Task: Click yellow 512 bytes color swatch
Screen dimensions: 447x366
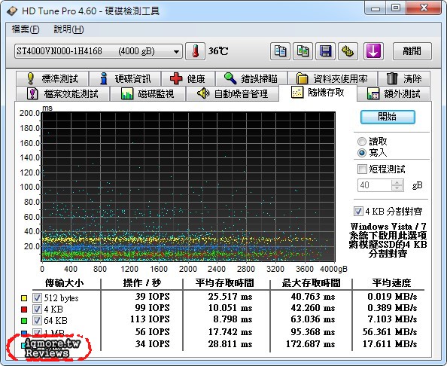Action: [24, 298]
